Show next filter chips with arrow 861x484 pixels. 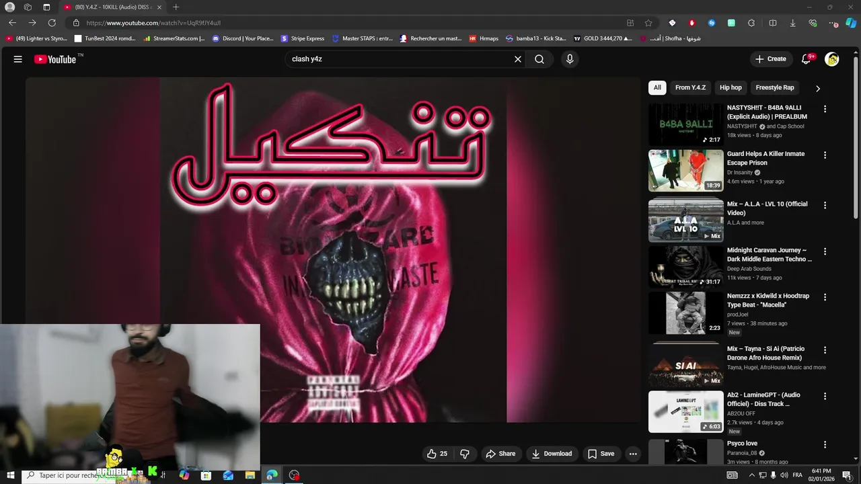coord(818,88)
